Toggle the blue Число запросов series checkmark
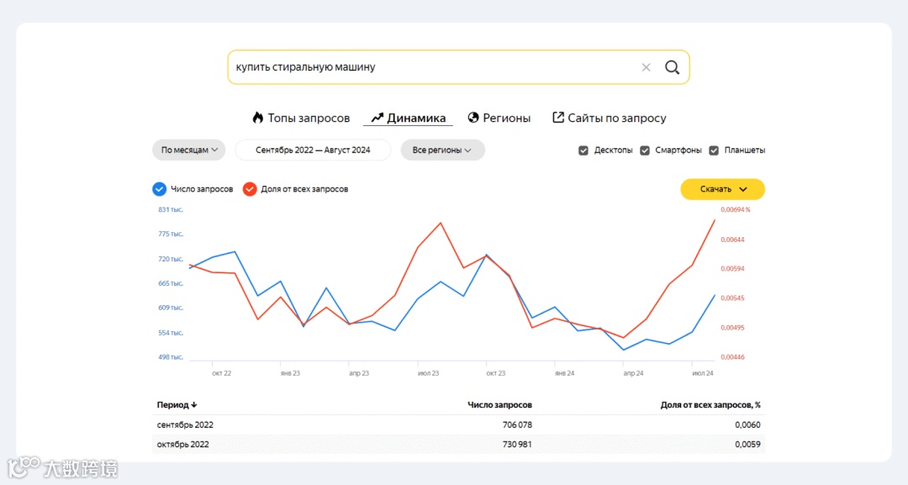The width and height of the screenshot is (908, 485). (159, 189)
